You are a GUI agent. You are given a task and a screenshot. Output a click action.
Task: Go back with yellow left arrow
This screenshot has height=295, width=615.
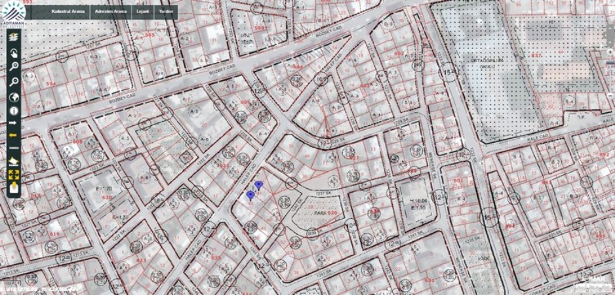(13, 135)
